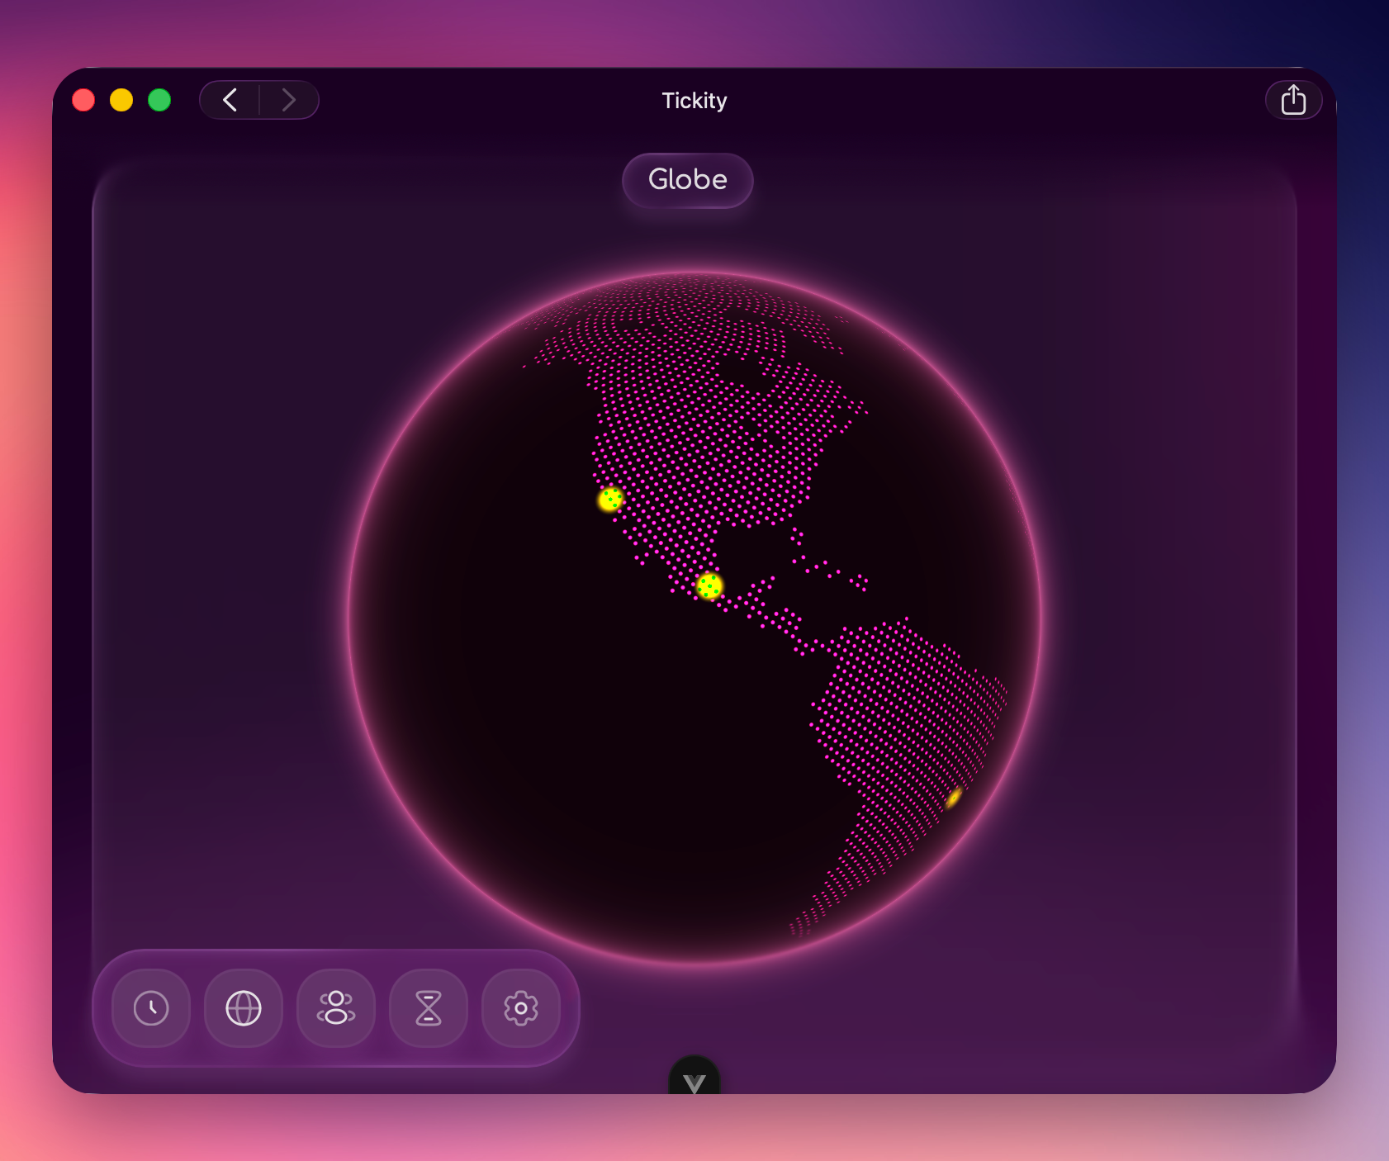Open the people contacts icon
1389x1161 pixels.
coord(336,1008)
